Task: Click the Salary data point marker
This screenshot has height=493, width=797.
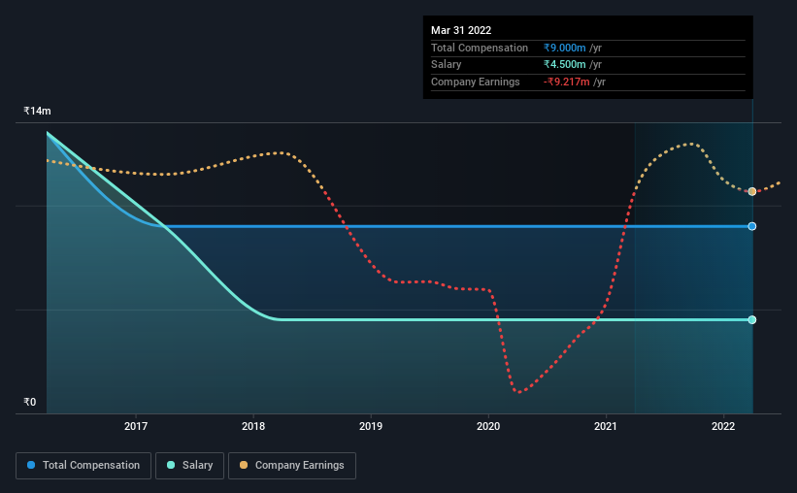Action: pyautogui.click(x=751, y=319)
